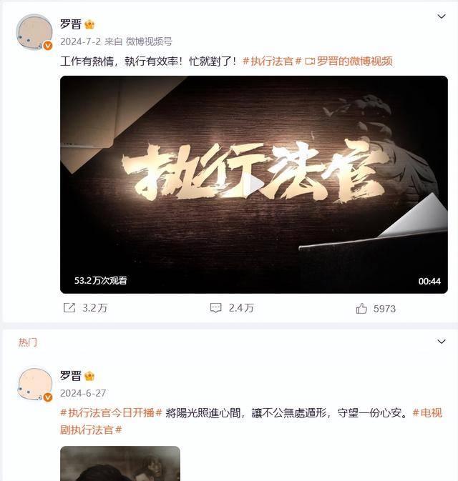The height and width of the screenshot is (481, 458).
Task: Click the crown badge next to second 罗晋 name
Action: click(89, 376)
